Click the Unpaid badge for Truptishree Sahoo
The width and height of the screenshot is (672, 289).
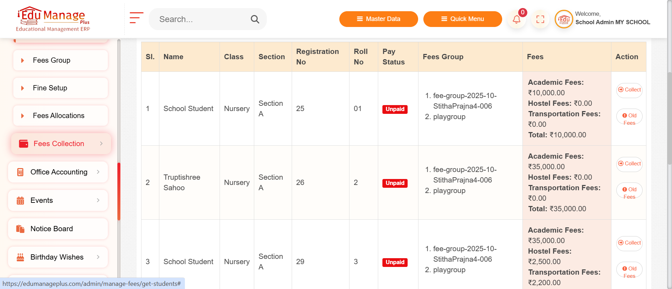pos(395,183)
